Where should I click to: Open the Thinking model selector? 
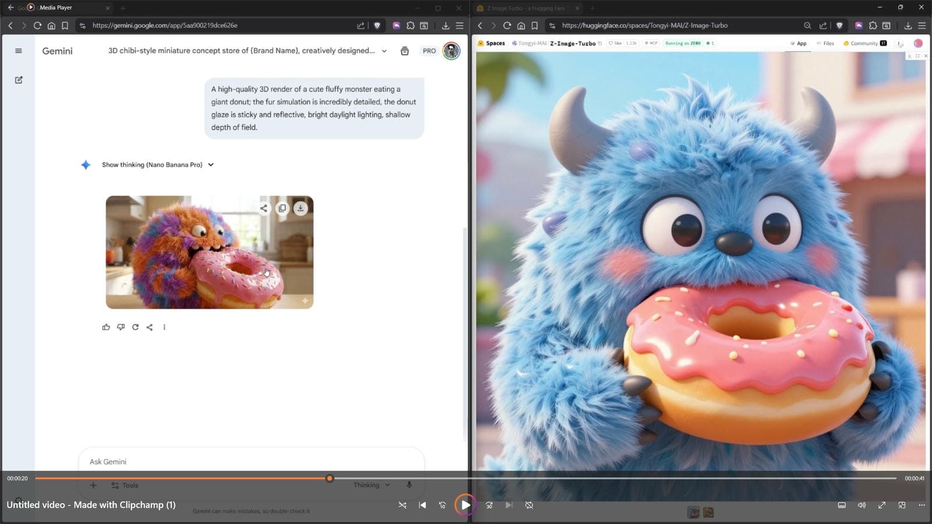coord(371,485)
